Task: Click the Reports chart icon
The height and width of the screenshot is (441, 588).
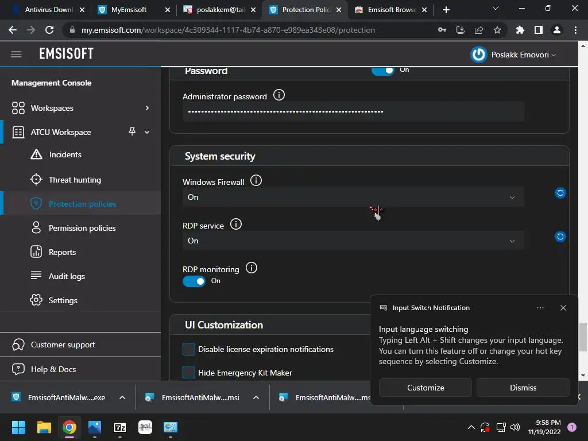Action: pos(36,252)
